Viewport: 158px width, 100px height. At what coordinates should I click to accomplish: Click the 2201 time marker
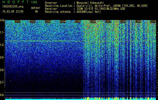click(x=17, y=21)
